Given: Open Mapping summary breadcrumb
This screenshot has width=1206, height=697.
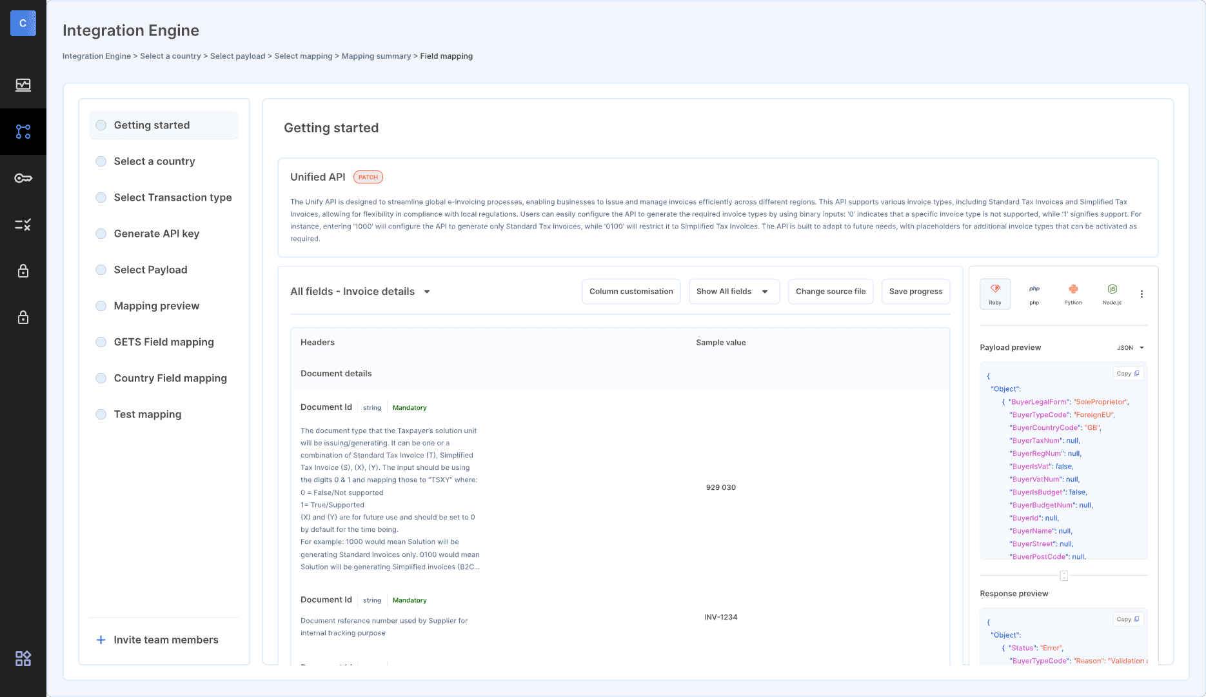Looking at the screenshot, I should click(376, 56).
